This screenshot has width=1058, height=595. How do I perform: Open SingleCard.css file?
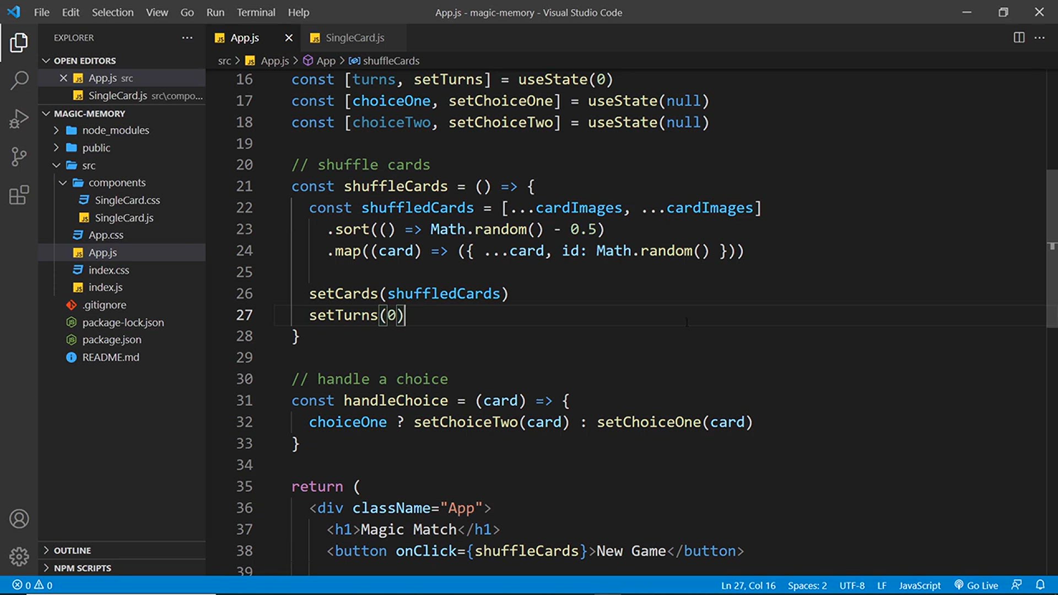[x=122, y=200]
